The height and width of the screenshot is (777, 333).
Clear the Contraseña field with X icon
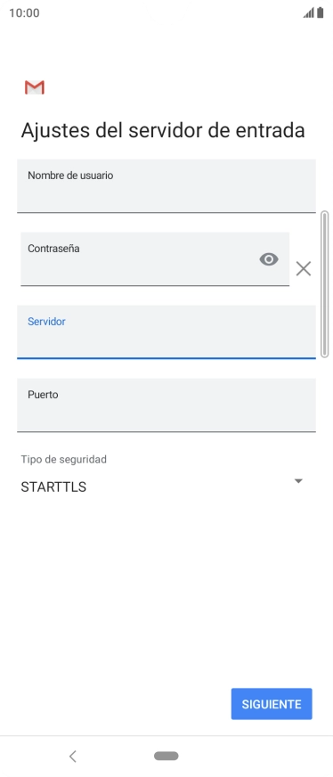[x=304, y=268]
